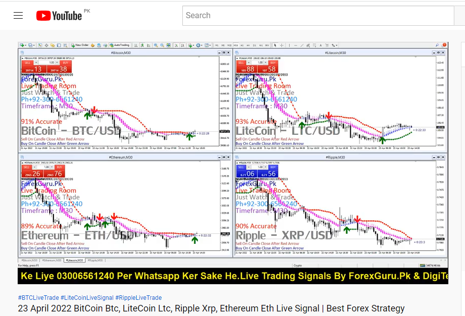
Task: Click the Zoom In magnifier icon
Action: pos(156,45)
